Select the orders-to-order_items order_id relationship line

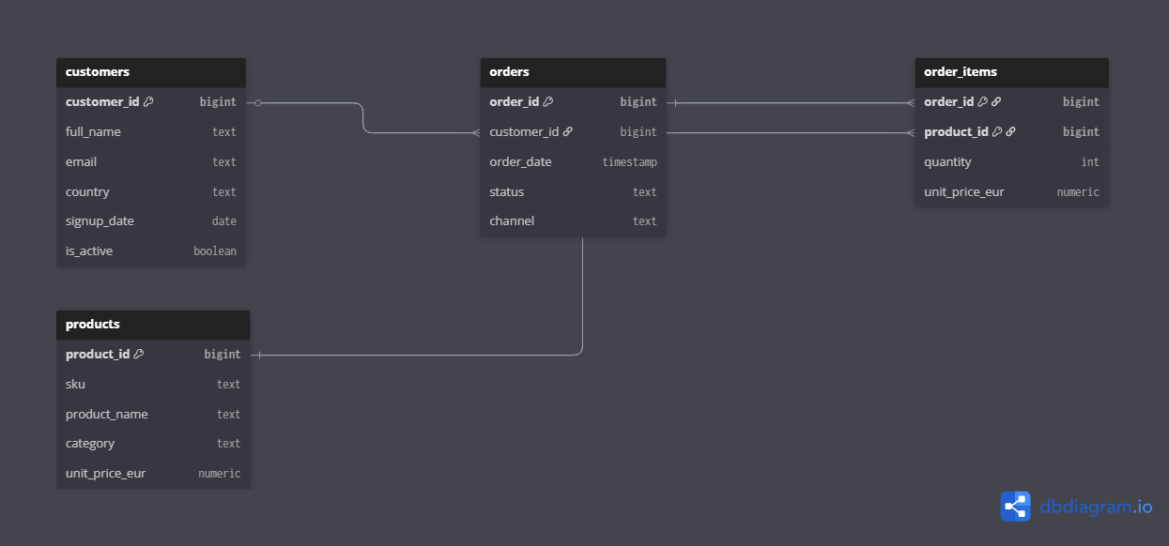click(791, 102)
